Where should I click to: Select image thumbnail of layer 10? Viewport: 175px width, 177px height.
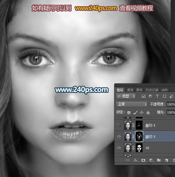pos(128,148)
